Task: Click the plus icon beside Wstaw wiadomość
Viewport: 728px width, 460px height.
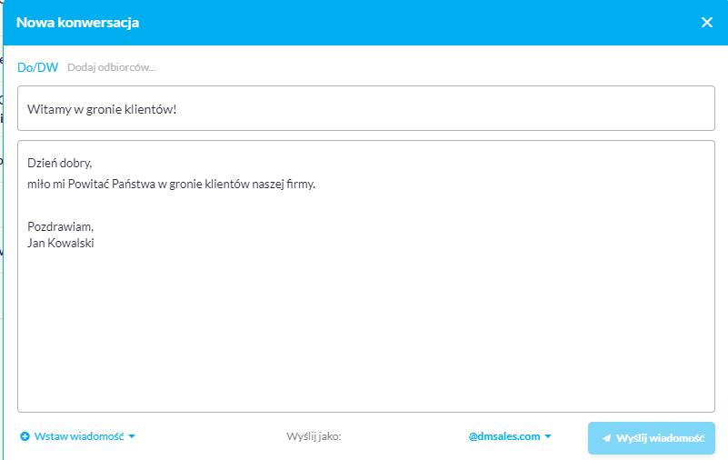Action: [25, 436]
